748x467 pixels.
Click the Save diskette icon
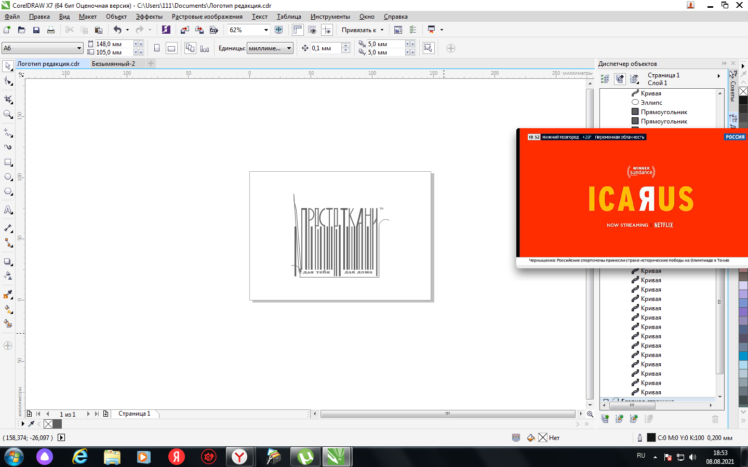click(36, 30)
